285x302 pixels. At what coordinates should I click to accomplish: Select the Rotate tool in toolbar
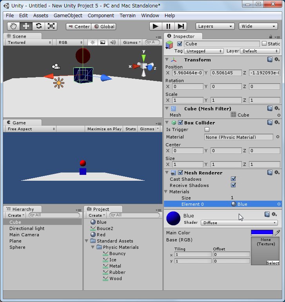point(38,26)
